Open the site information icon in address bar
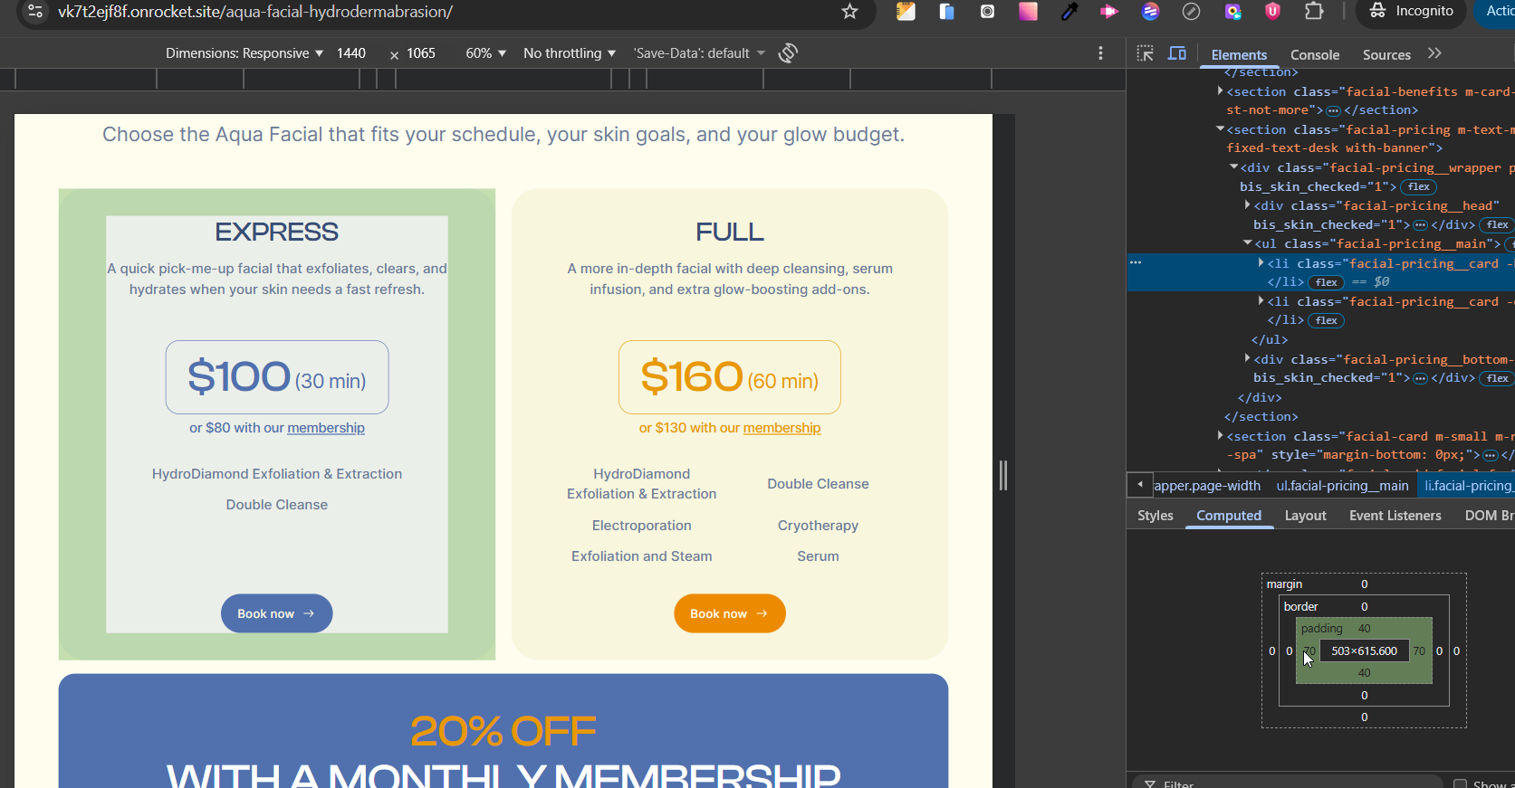The height and width of the screenshot is (788, 1515). [35, 12]
